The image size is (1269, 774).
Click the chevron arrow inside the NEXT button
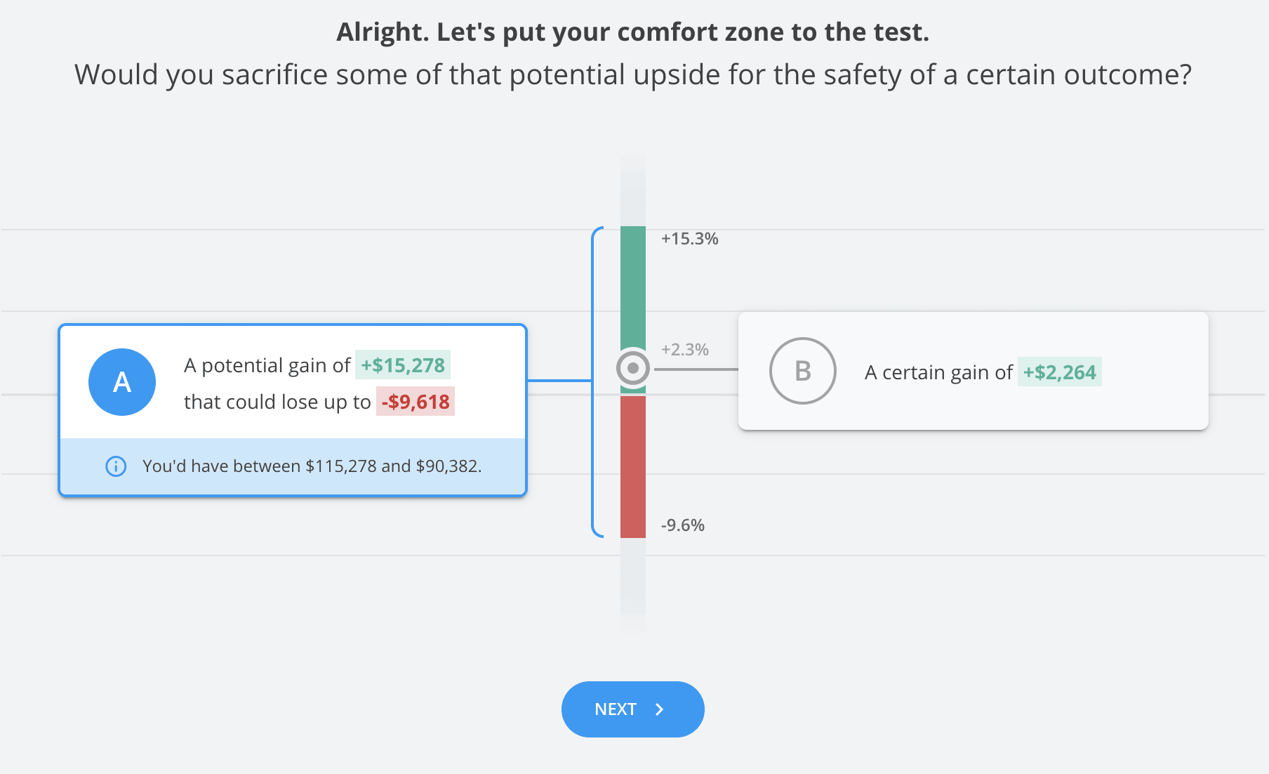point(658,709)
